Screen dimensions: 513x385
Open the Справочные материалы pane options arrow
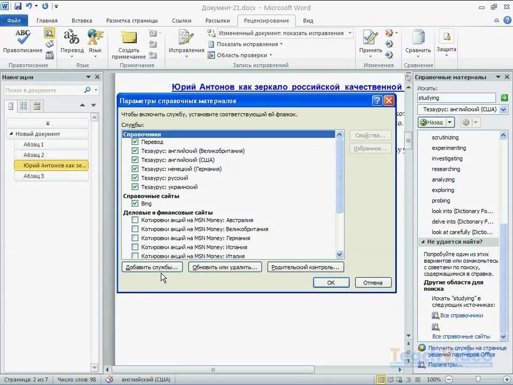tap(498, 77)
